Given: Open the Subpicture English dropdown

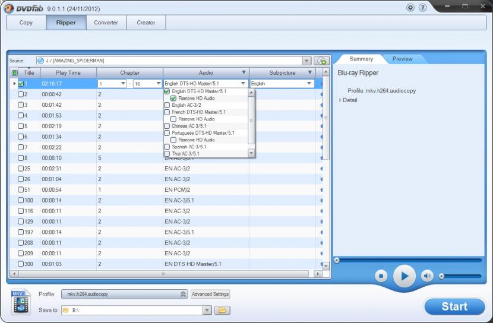Looking at the screenshot, I should tap(309, 84).
